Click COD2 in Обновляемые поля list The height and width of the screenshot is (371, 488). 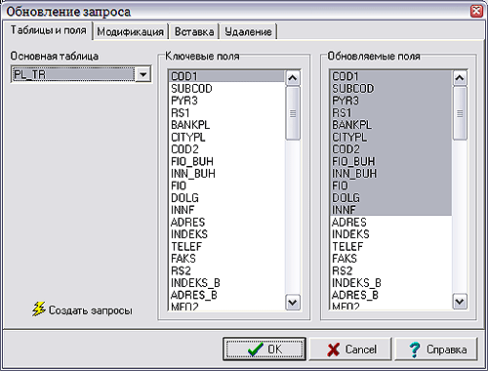click(391, 149)
